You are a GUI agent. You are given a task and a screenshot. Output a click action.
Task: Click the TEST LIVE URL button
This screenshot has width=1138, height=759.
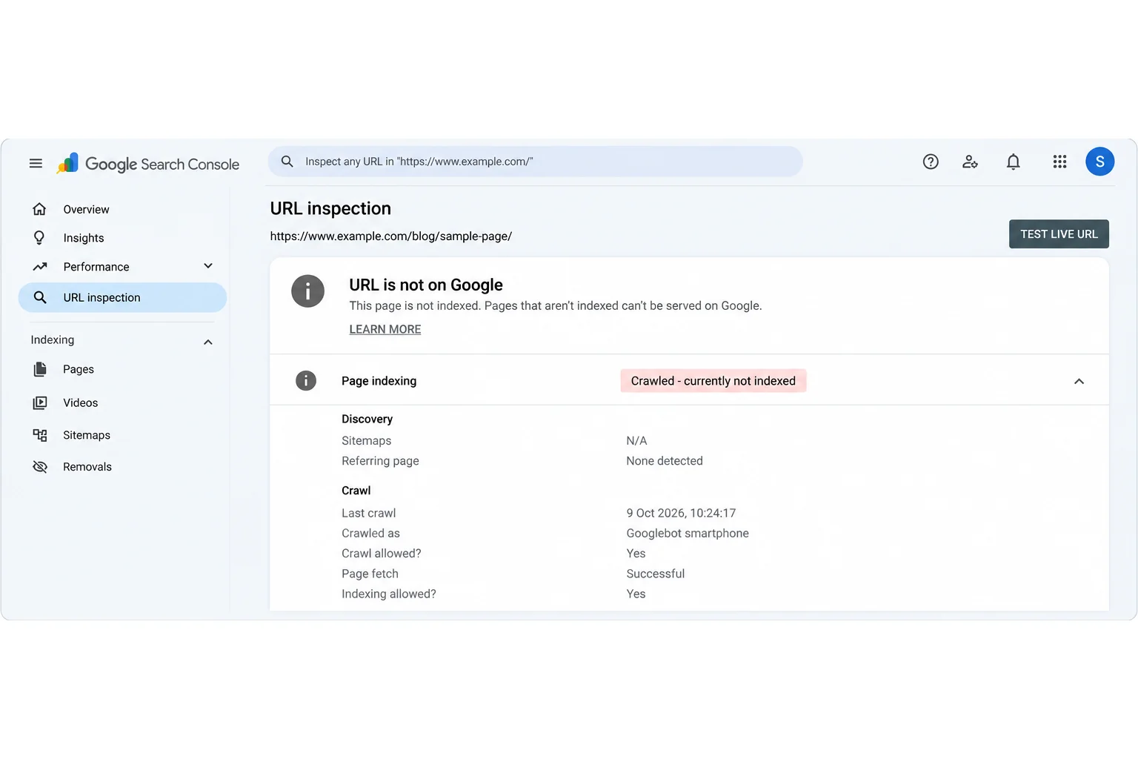[1059, 234]
